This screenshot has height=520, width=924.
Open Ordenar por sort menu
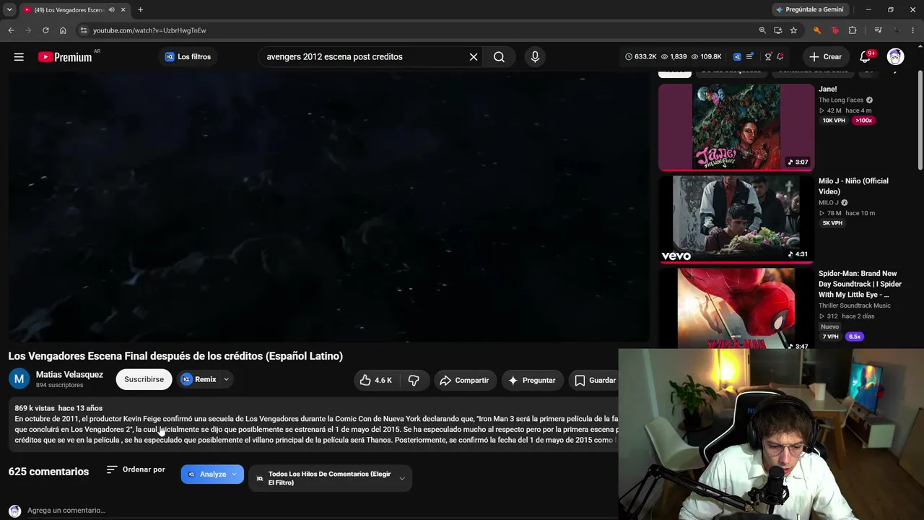click(x=136, y=469)
